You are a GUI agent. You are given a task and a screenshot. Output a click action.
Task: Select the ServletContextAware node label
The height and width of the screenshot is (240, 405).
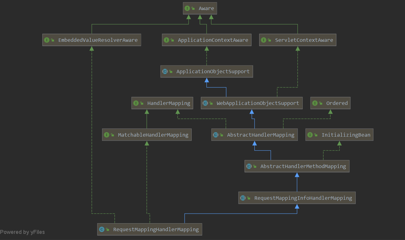(304, 40)
